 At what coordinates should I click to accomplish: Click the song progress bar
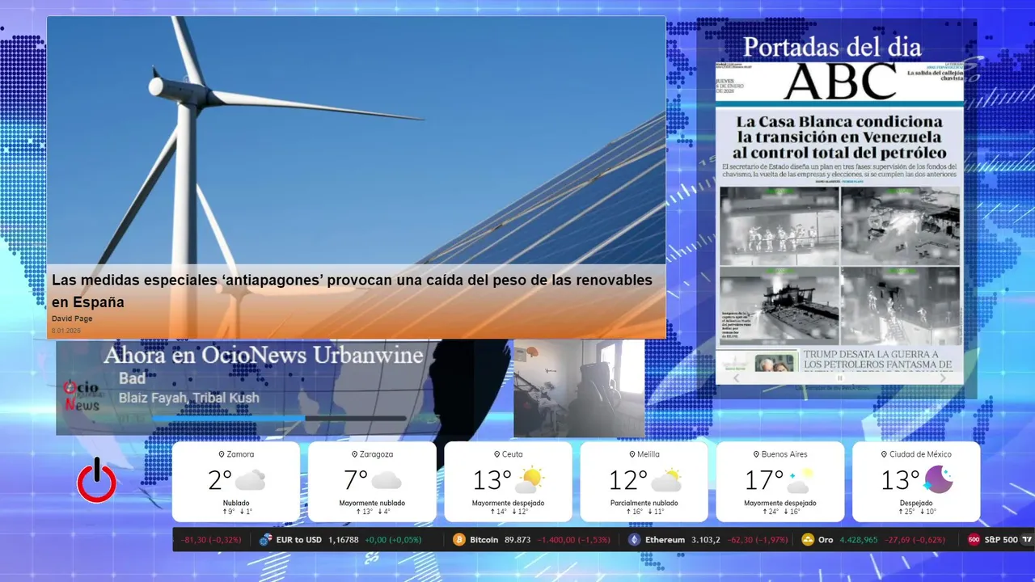click(280, 419)
